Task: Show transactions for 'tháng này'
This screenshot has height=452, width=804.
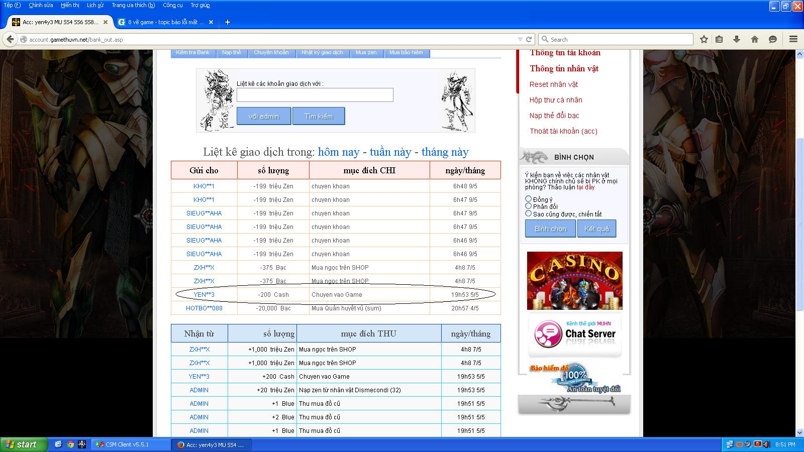Action: (445, 152)
